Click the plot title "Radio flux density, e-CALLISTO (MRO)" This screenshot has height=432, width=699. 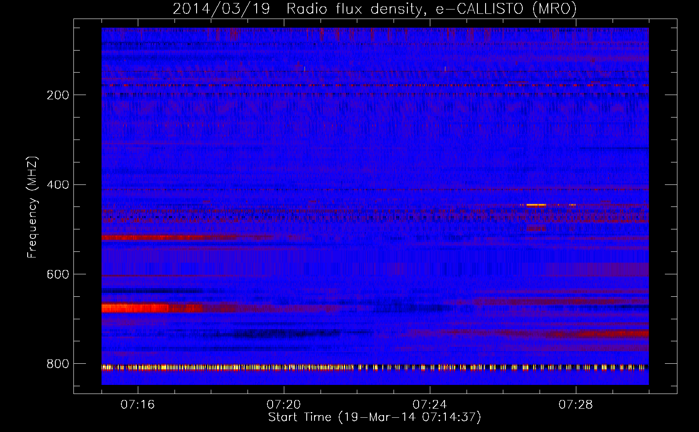432,9
